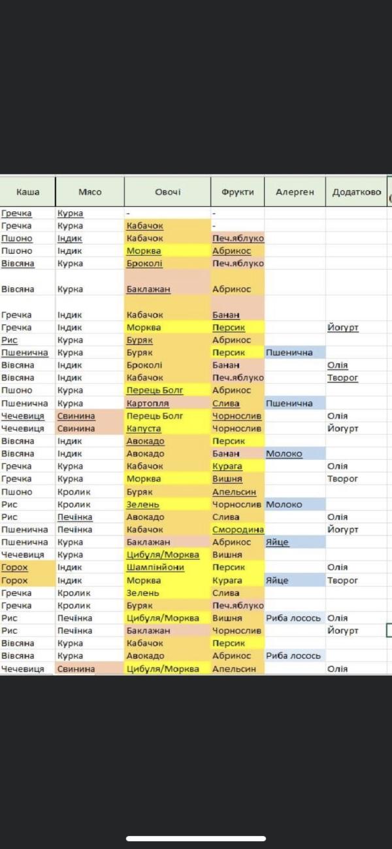Click the Смородина fruit cell

coord(238,530)
